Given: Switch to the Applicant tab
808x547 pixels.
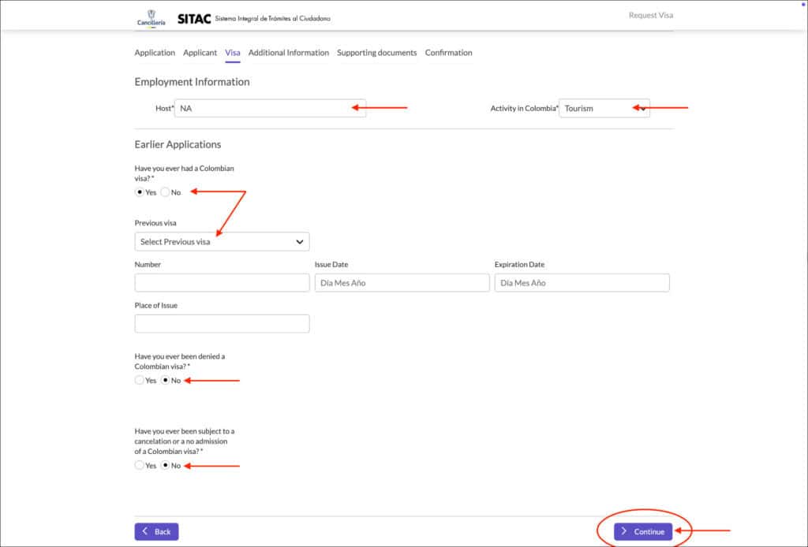Looking at the screenshot, I should pyautogui.click(x=200, y=52).
